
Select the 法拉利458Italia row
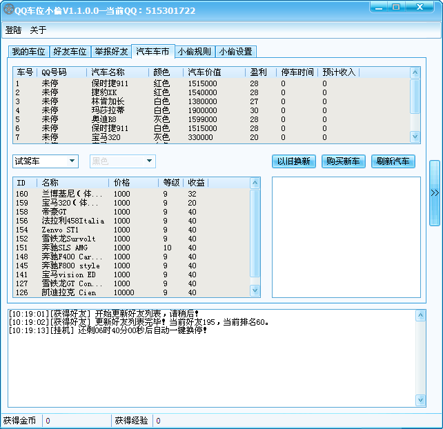[132, 221]
